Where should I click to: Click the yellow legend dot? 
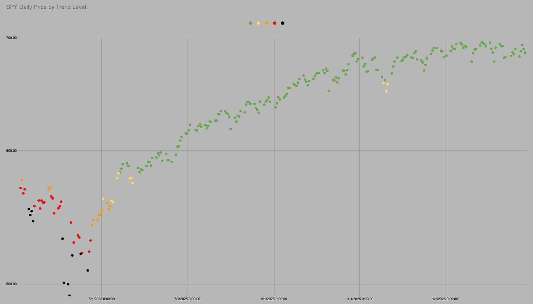click(x=258, y=23)
